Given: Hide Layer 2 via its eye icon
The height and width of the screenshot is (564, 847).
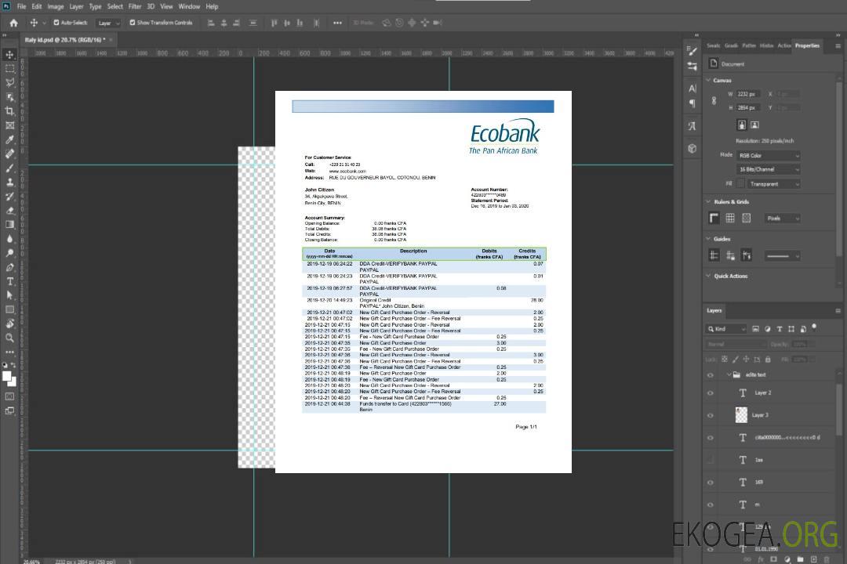Looking at the screenshot, I should coord(711,393).
